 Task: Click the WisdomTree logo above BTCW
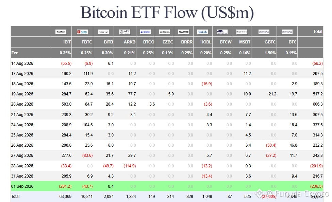coord(222,32)
